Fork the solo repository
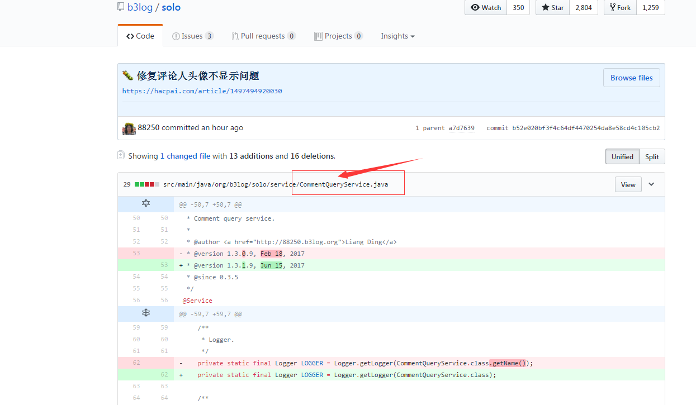Image resolution: width=696 pixels, height=405 pixels. click(621, 7)
